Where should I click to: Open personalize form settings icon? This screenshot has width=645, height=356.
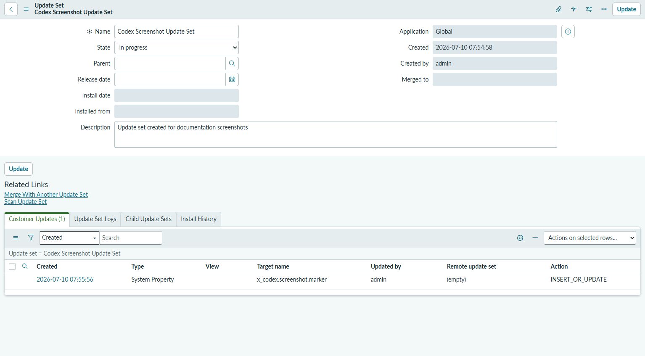[589, 9]
